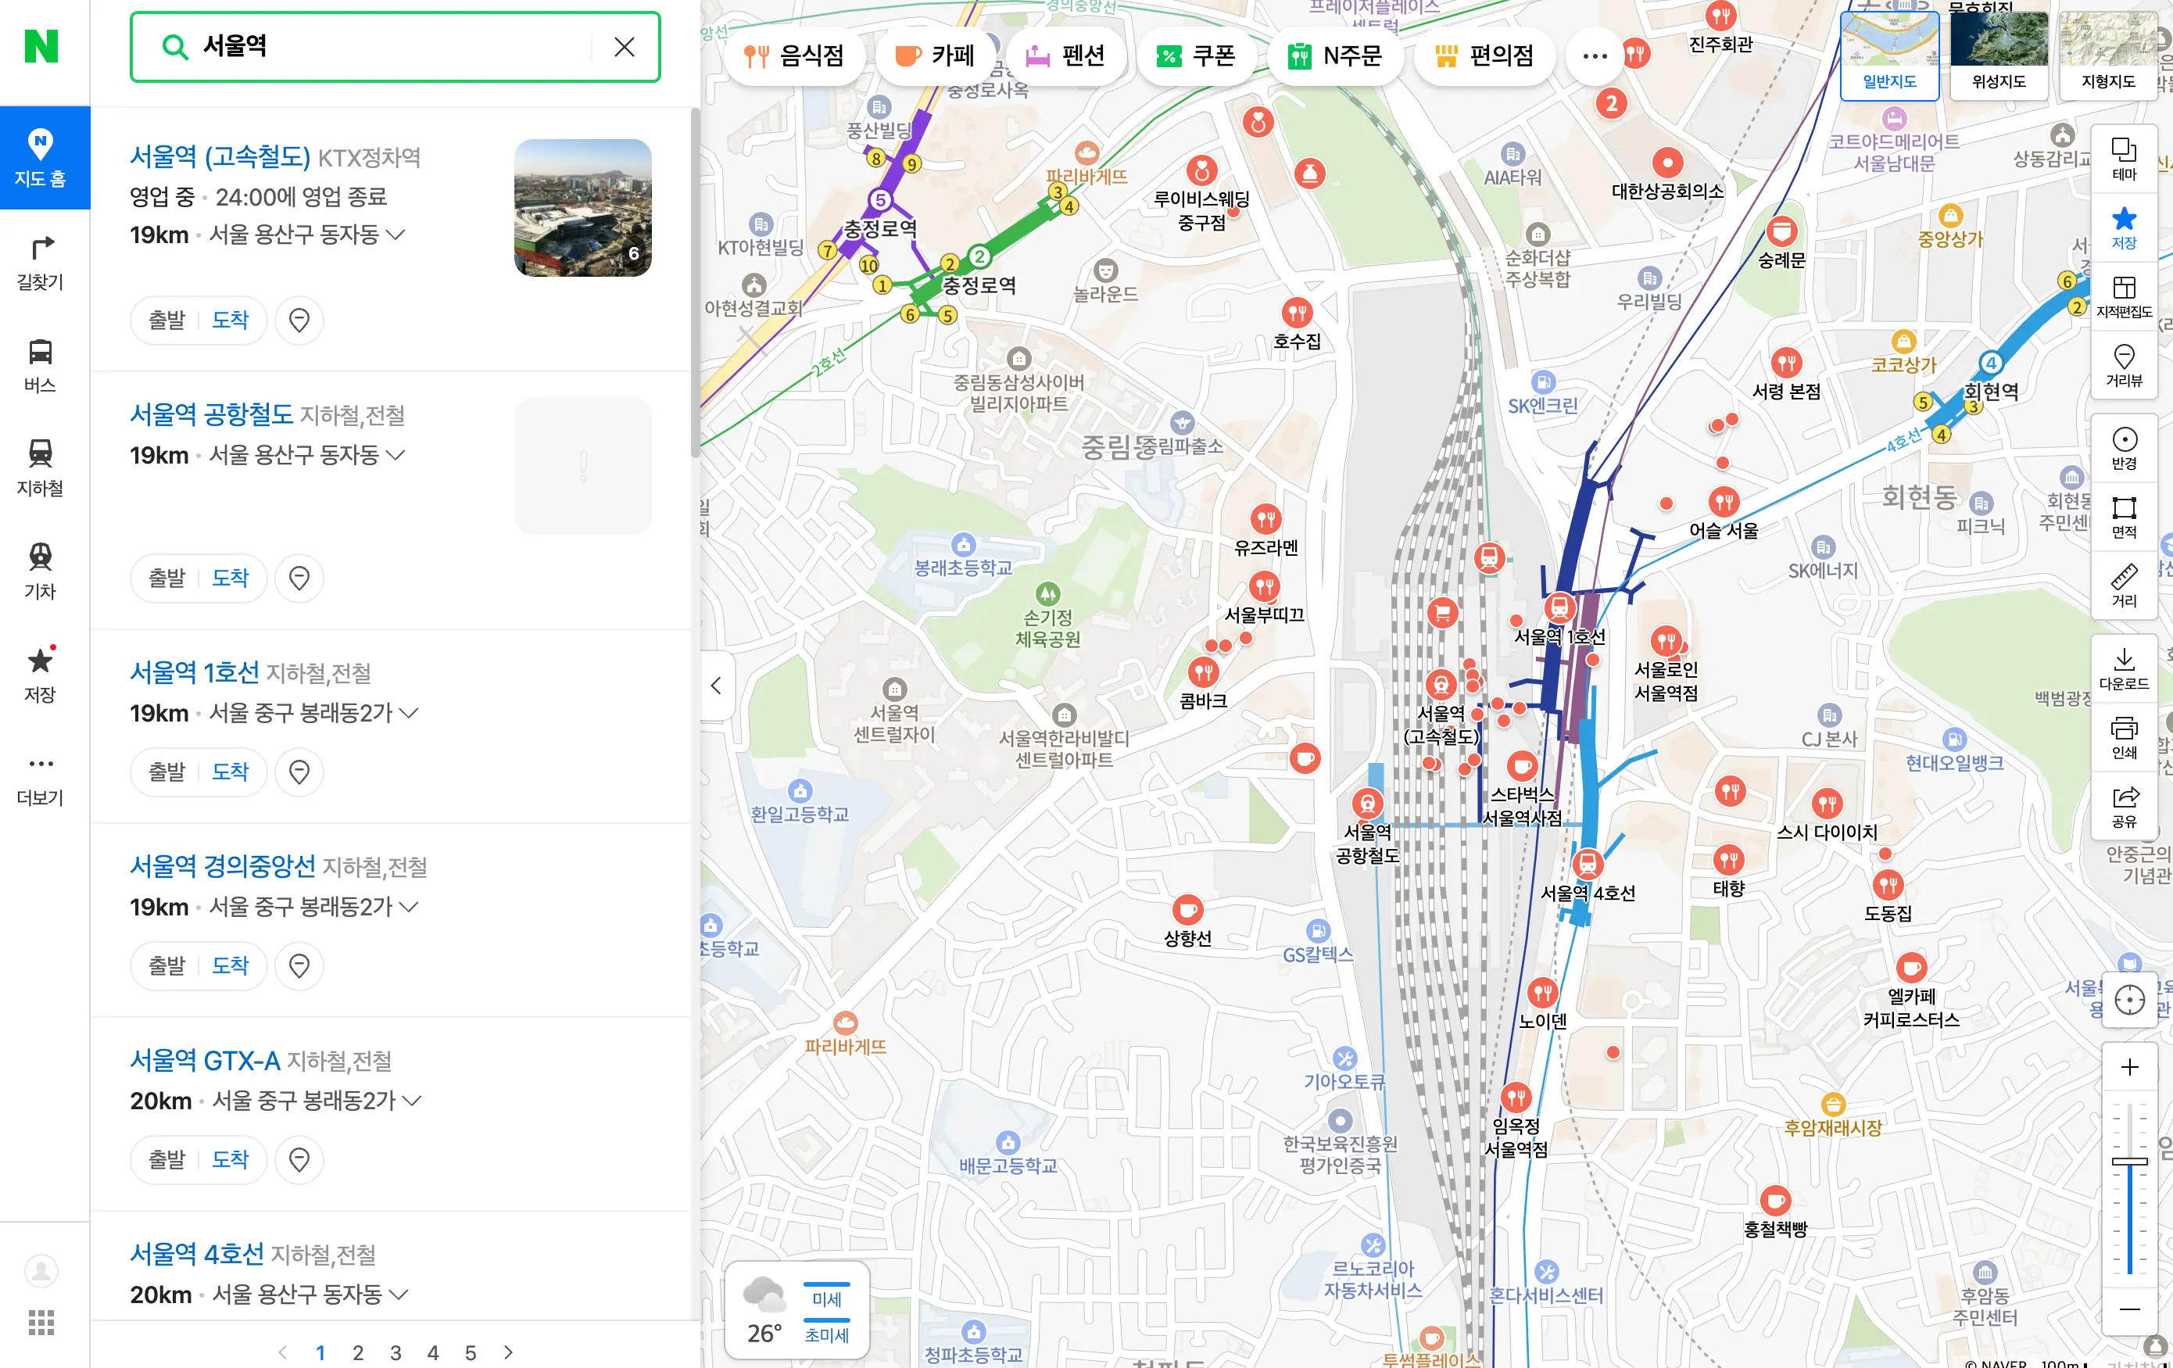
Task: Show 서울역 GTX-A location pin
Action: [x=299, y=1159]
